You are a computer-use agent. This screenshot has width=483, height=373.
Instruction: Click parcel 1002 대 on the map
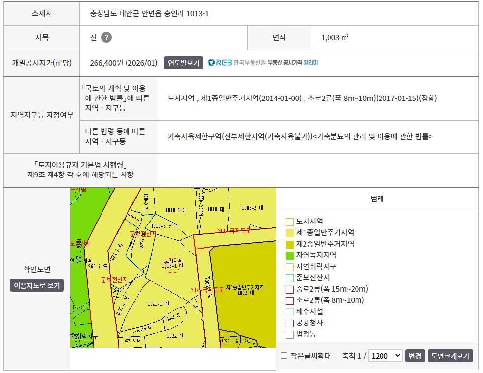(x=246, y=293)
